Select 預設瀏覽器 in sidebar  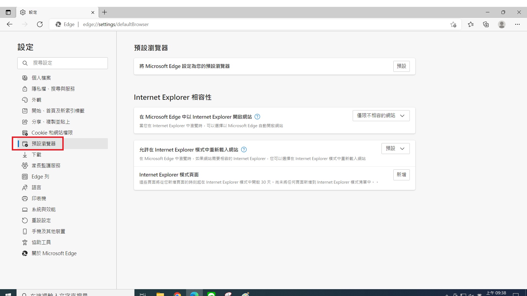(x=63, y=144)
